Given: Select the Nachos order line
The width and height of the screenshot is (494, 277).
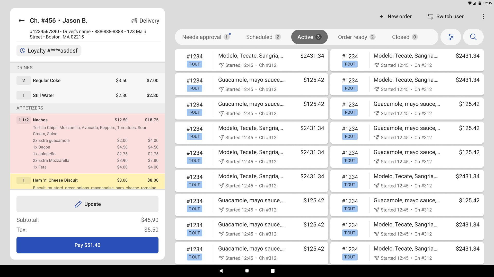Looking at the screenshot, I should tap(87, 120).
